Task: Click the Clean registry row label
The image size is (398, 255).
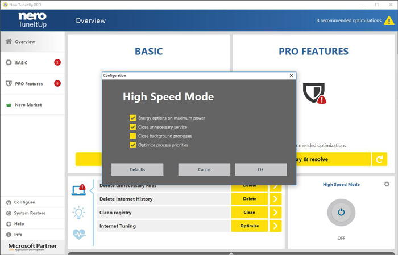Action: tap(115, 212)
